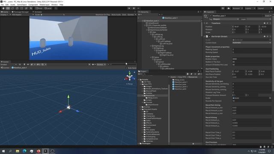Image resolution: width=274 pixels, height=154 pixels.
Task: Open the Layers dropdown
Action: (x=250, y=8)
